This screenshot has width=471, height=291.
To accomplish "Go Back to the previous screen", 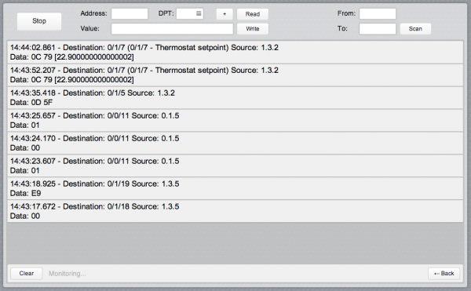I will 444,273.
